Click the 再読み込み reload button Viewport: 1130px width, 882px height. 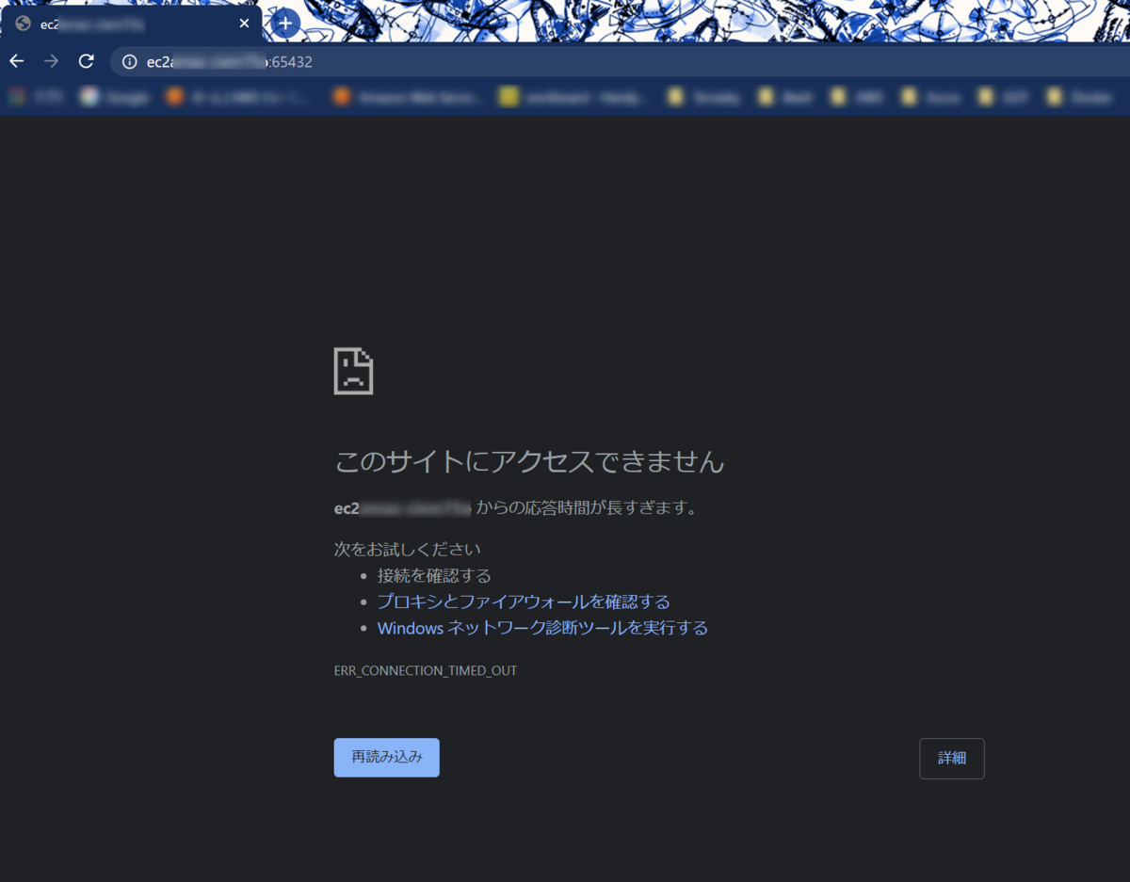(386, 757)
